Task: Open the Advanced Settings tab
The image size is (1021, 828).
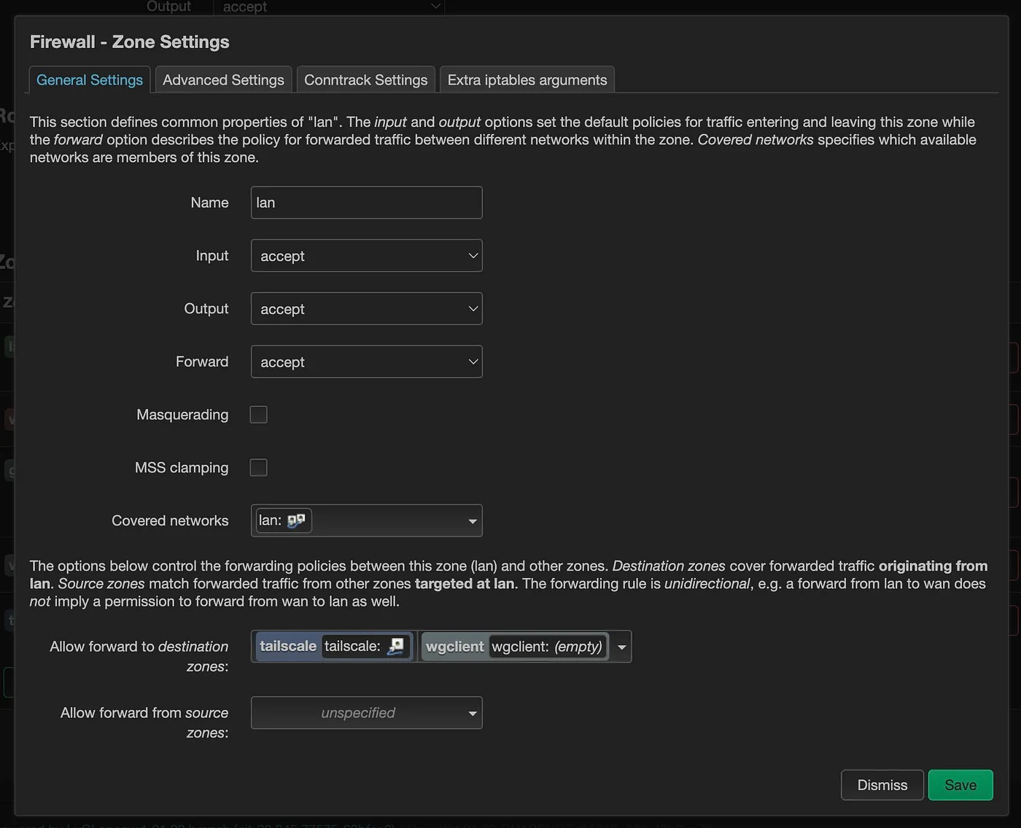Action: point(223,79)
